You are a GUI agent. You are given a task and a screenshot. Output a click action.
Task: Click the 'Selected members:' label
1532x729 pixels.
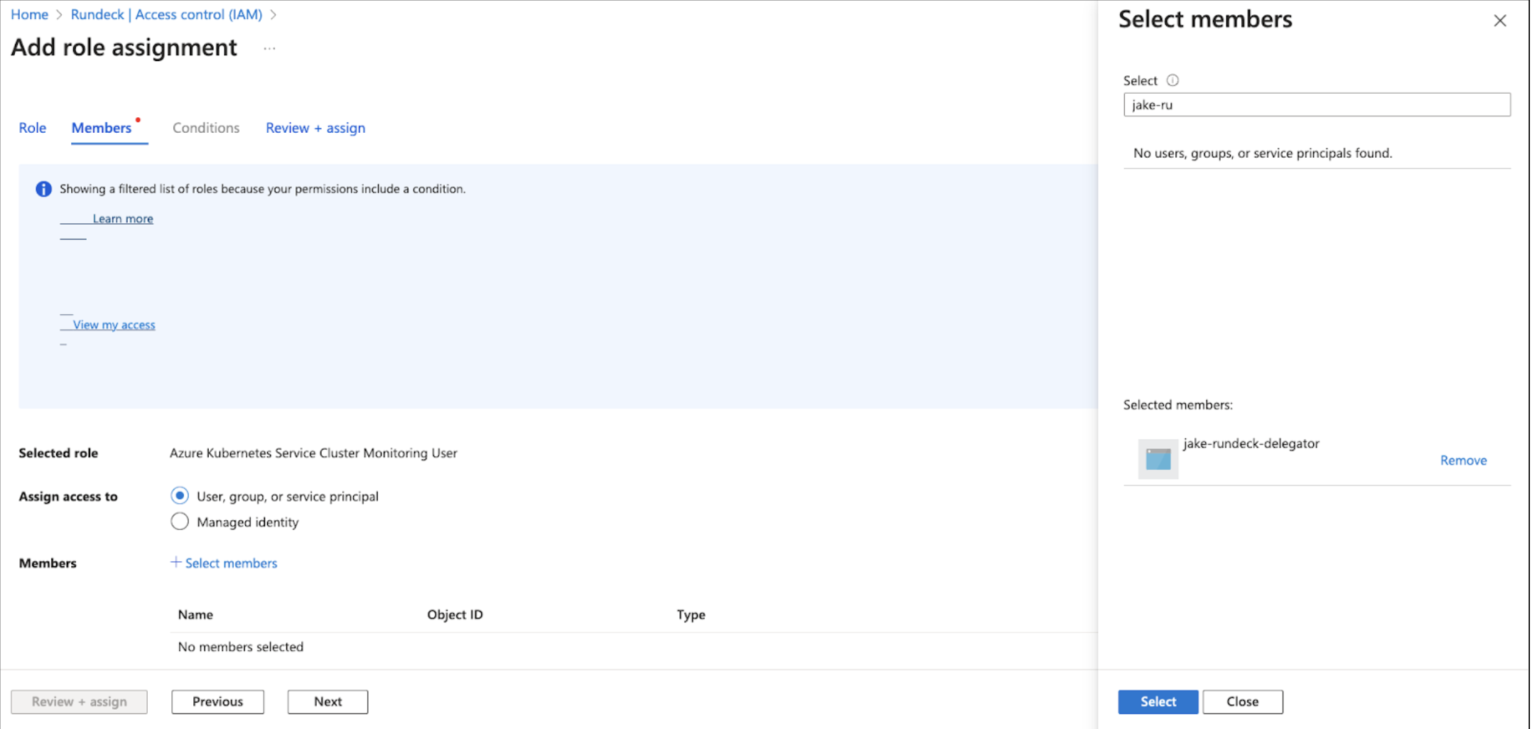tap(1177, 405)
